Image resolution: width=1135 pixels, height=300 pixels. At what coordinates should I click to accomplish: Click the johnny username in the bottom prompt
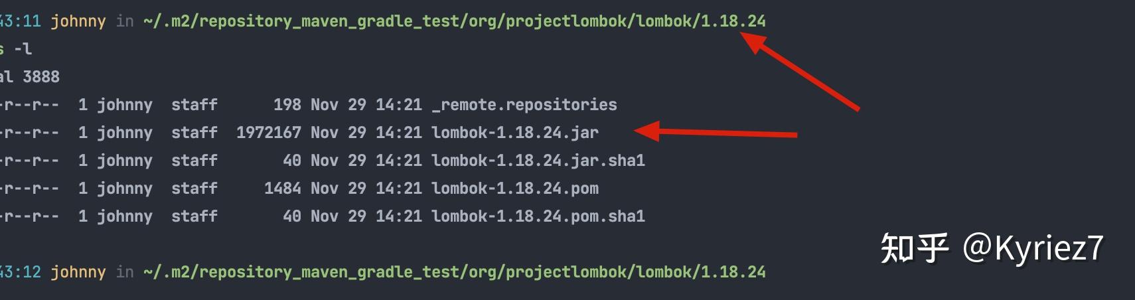click(78, 272)
